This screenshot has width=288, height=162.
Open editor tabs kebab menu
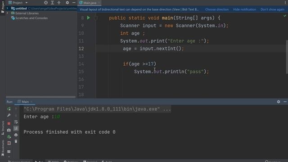pos(285,3)
